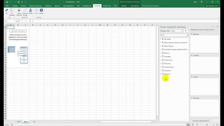
Task: Click the ribbon display options icon
Action: pyautogui.click(x=202, y=2)
